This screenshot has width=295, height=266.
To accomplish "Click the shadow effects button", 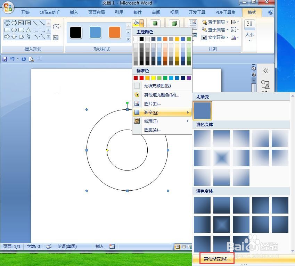I will [155, 24].
